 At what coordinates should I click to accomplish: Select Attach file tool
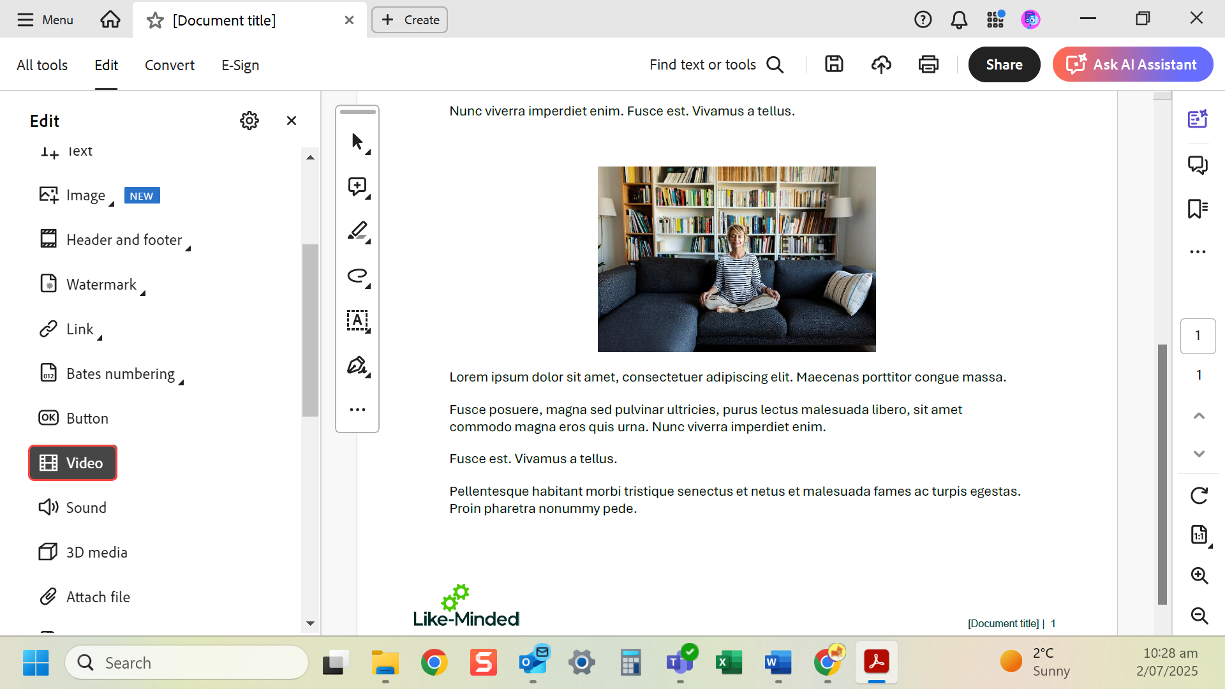point(84,597)
